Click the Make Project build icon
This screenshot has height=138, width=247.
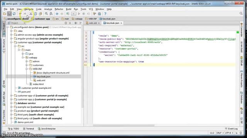[68, 14]
